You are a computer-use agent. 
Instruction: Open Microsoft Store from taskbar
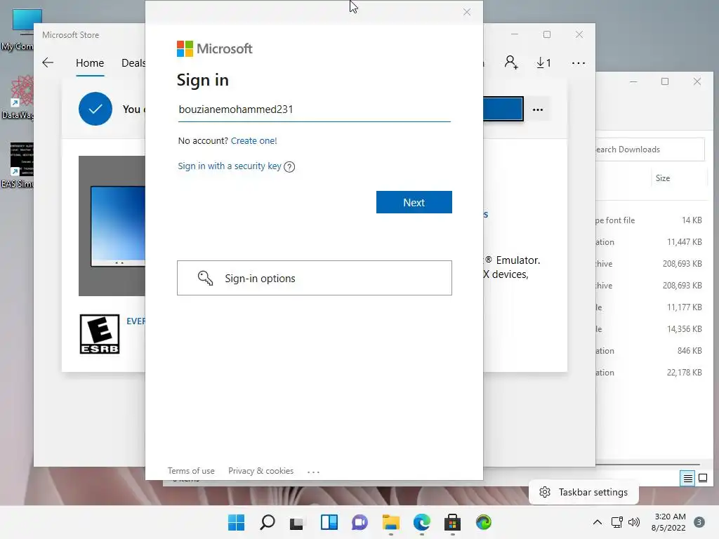[453, 522]
